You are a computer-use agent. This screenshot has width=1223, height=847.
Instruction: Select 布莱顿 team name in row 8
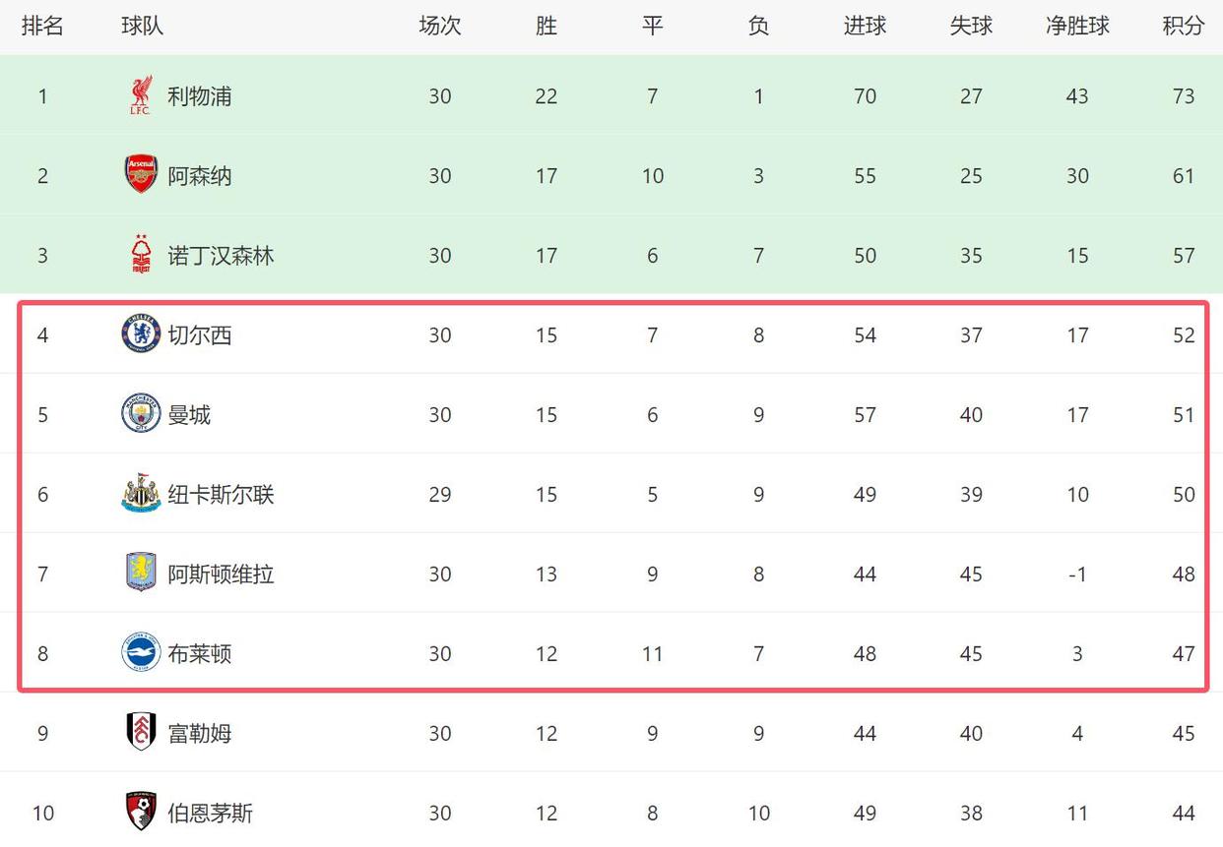pos(200,654)
